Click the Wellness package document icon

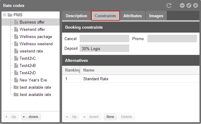pyautogui.click(x=16, y=37)
